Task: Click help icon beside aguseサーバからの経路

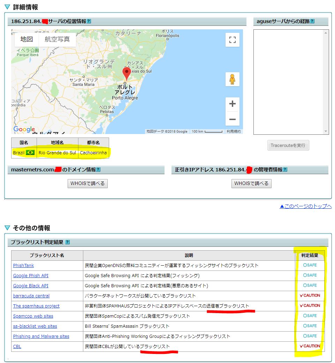Action: pos(312,21)
